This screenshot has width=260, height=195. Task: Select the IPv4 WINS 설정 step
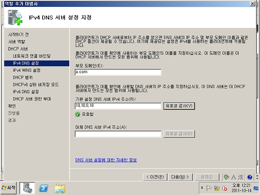(27, 70)
